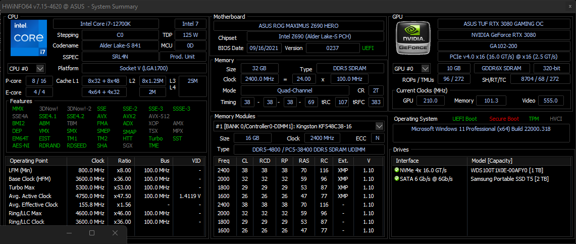Click the 32 GB memory size field
This screenshot has width=576, height=244.
pyautogui.click(x=259, y=68)
